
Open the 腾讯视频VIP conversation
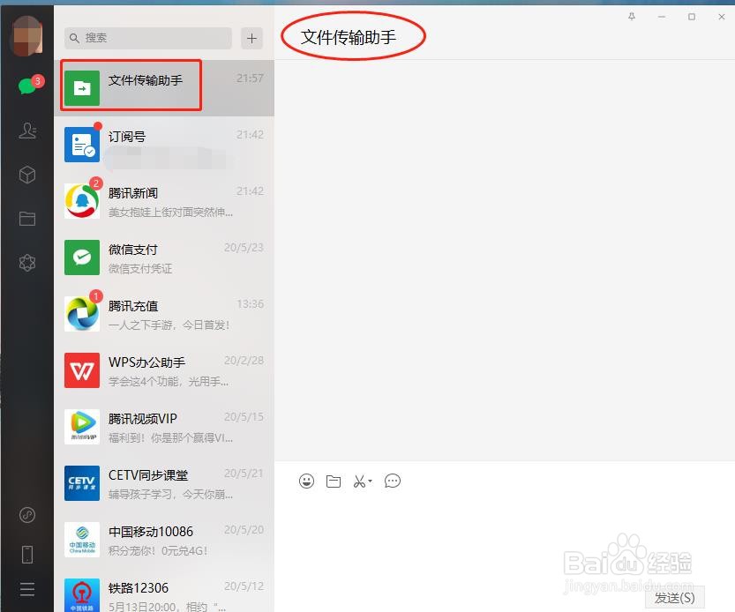click(x=164, y=427)
